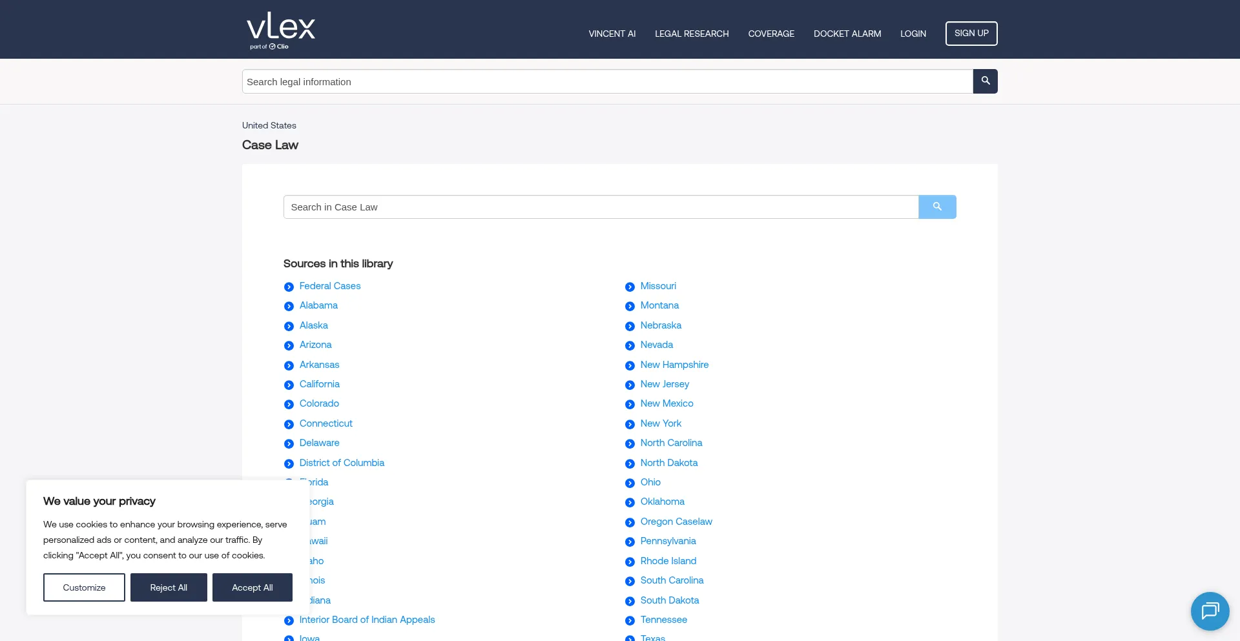Open the chat widget bubble
Viewport: 1240px width, 641px height.
(1210, 611)
